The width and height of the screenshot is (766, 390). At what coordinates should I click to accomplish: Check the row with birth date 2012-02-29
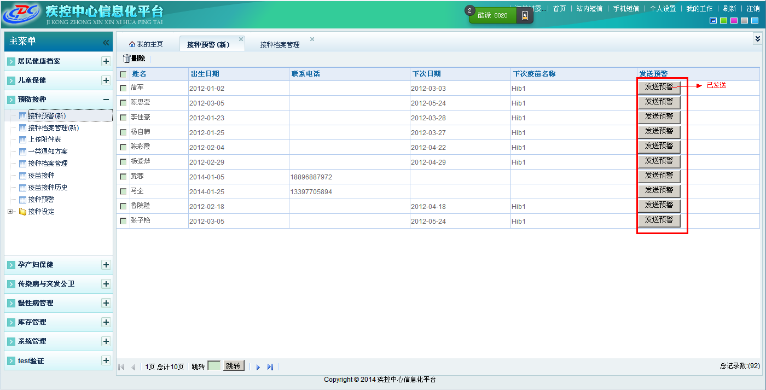(x=123, y=162)
